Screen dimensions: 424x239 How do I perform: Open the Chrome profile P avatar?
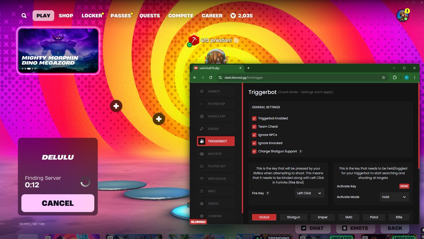406,77
